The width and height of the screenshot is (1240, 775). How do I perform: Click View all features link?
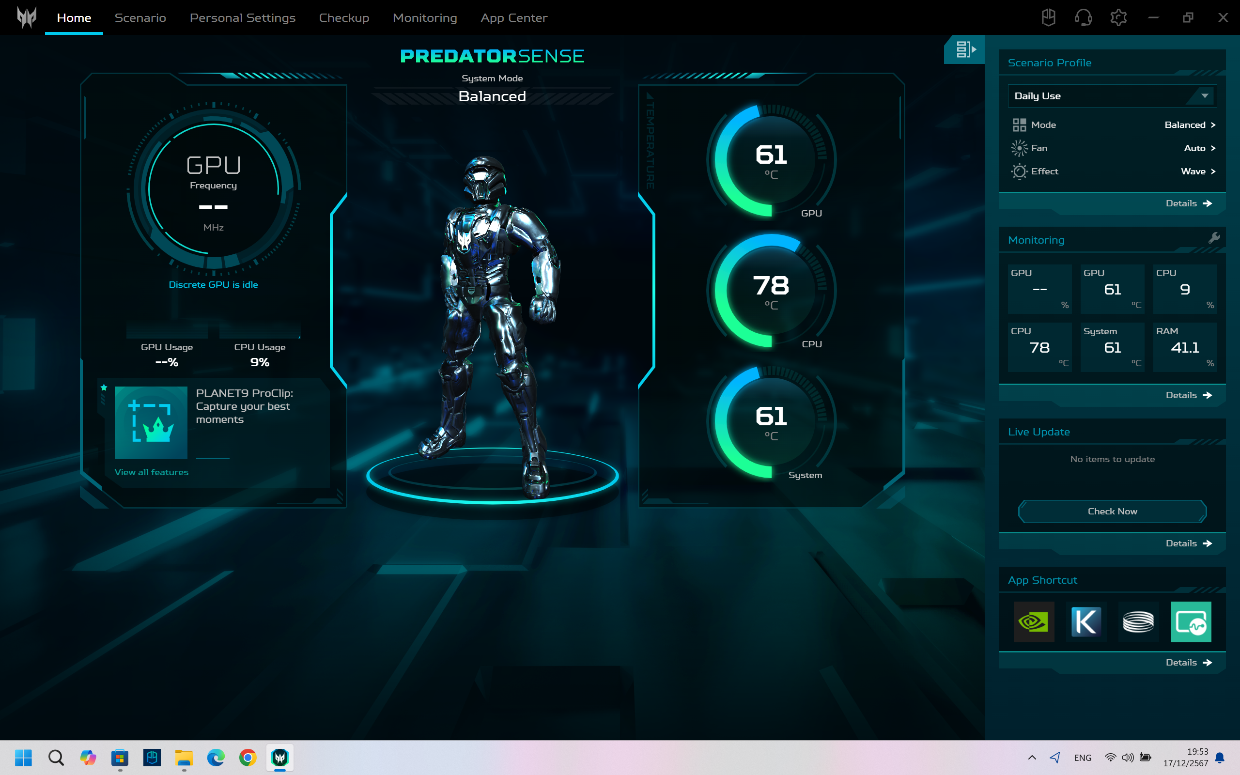click(x=151, y=472)
